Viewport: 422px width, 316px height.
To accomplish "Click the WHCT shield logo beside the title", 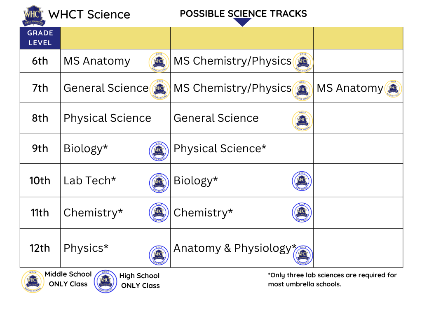I will point(33,16).
